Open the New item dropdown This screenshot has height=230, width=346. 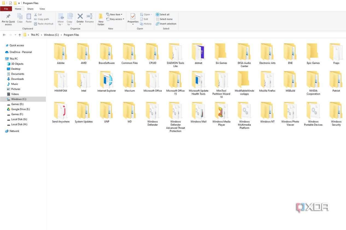[114, 14]
